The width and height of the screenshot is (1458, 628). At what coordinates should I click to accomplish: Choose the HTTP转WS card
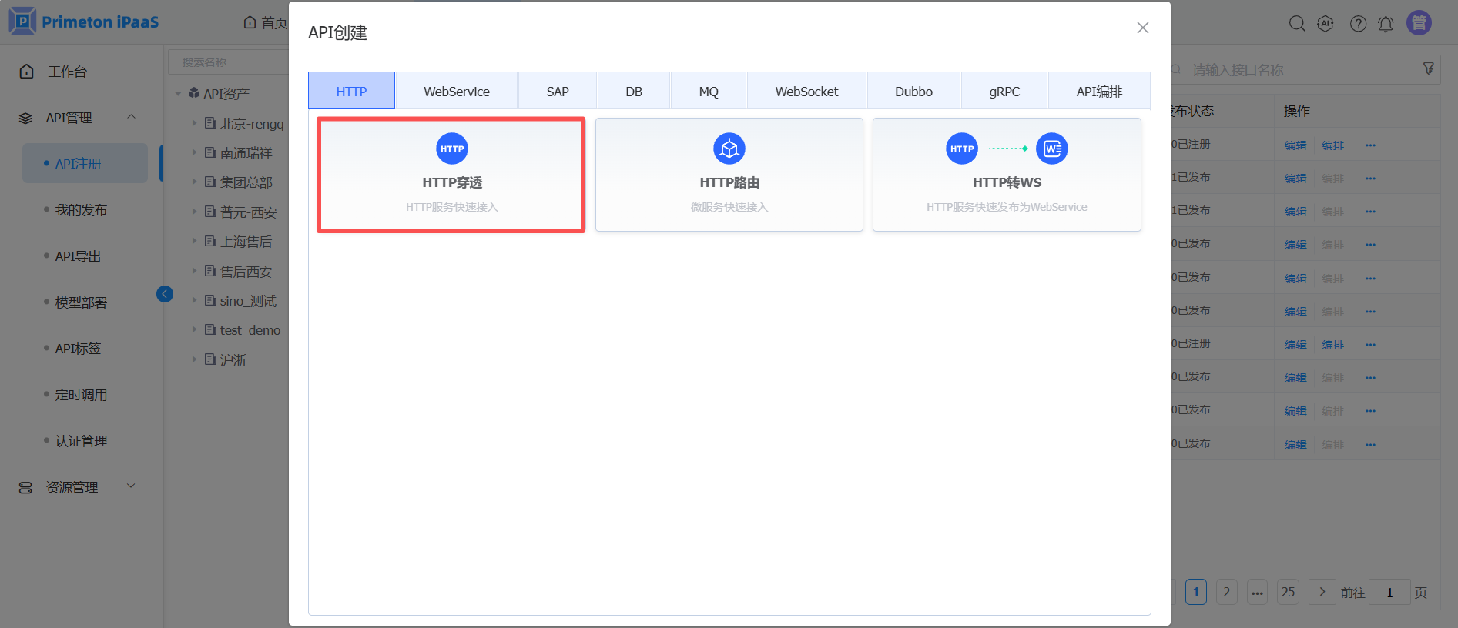tap(1007, 175)
